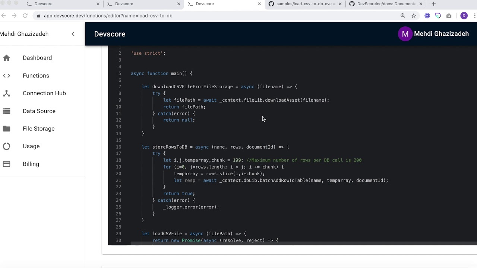
Task: Close the first Devscore tab
Action: click(98, 4)
